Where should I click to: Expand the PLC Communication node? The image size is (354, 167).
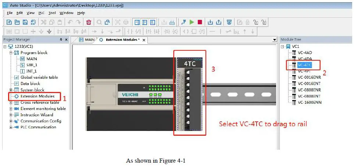tap(11, 127)
